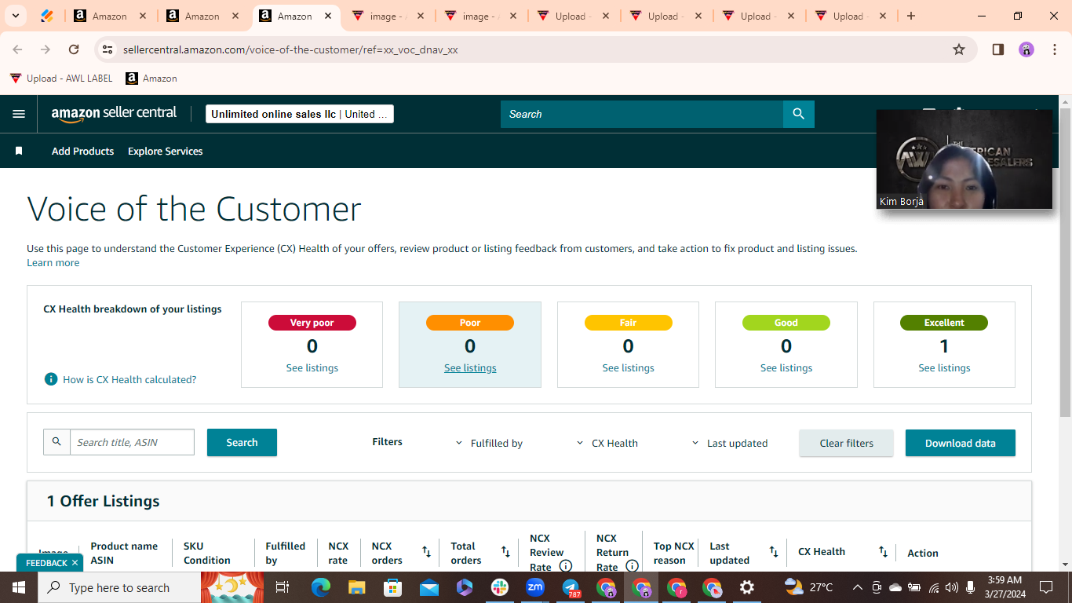1072x603 pixels.
Task: Focus the Seller Central top Search box
Action: [642, 114]
